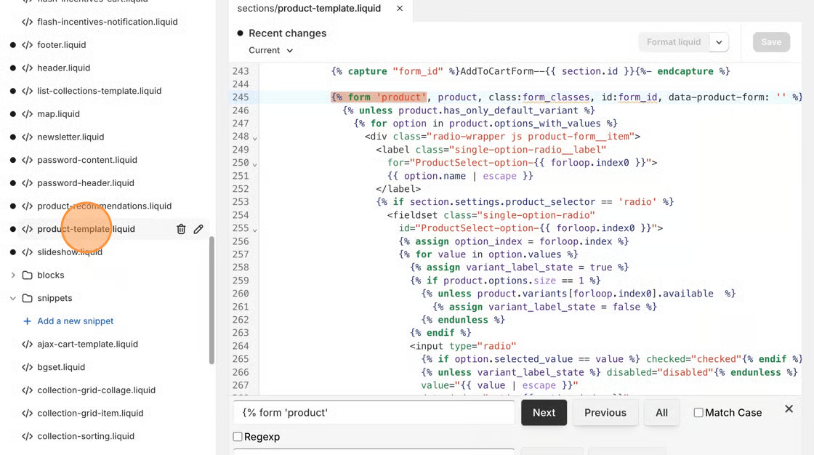This screenshot has width=814, height=455.
Task: Open Format liquid dropdown arrow
Action: pos(718,42)
